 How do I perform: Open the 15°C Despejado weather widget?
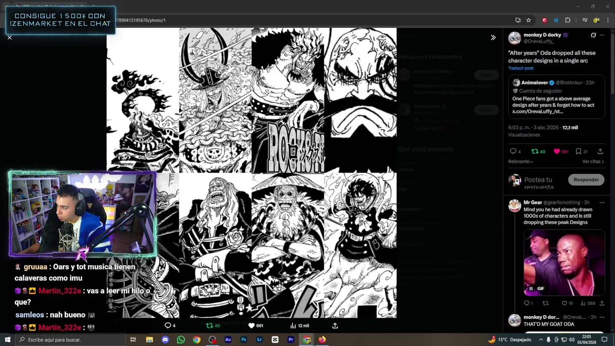pos(509,339)
